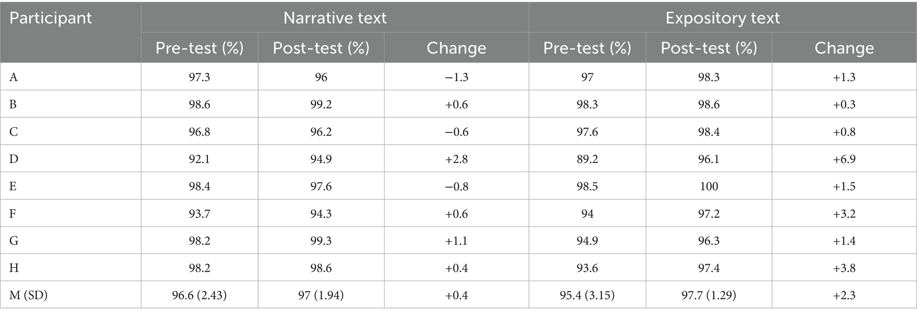This screenshot has width=917, height=316.
Task: Click the Narrative text header
Action: point(335,18)
